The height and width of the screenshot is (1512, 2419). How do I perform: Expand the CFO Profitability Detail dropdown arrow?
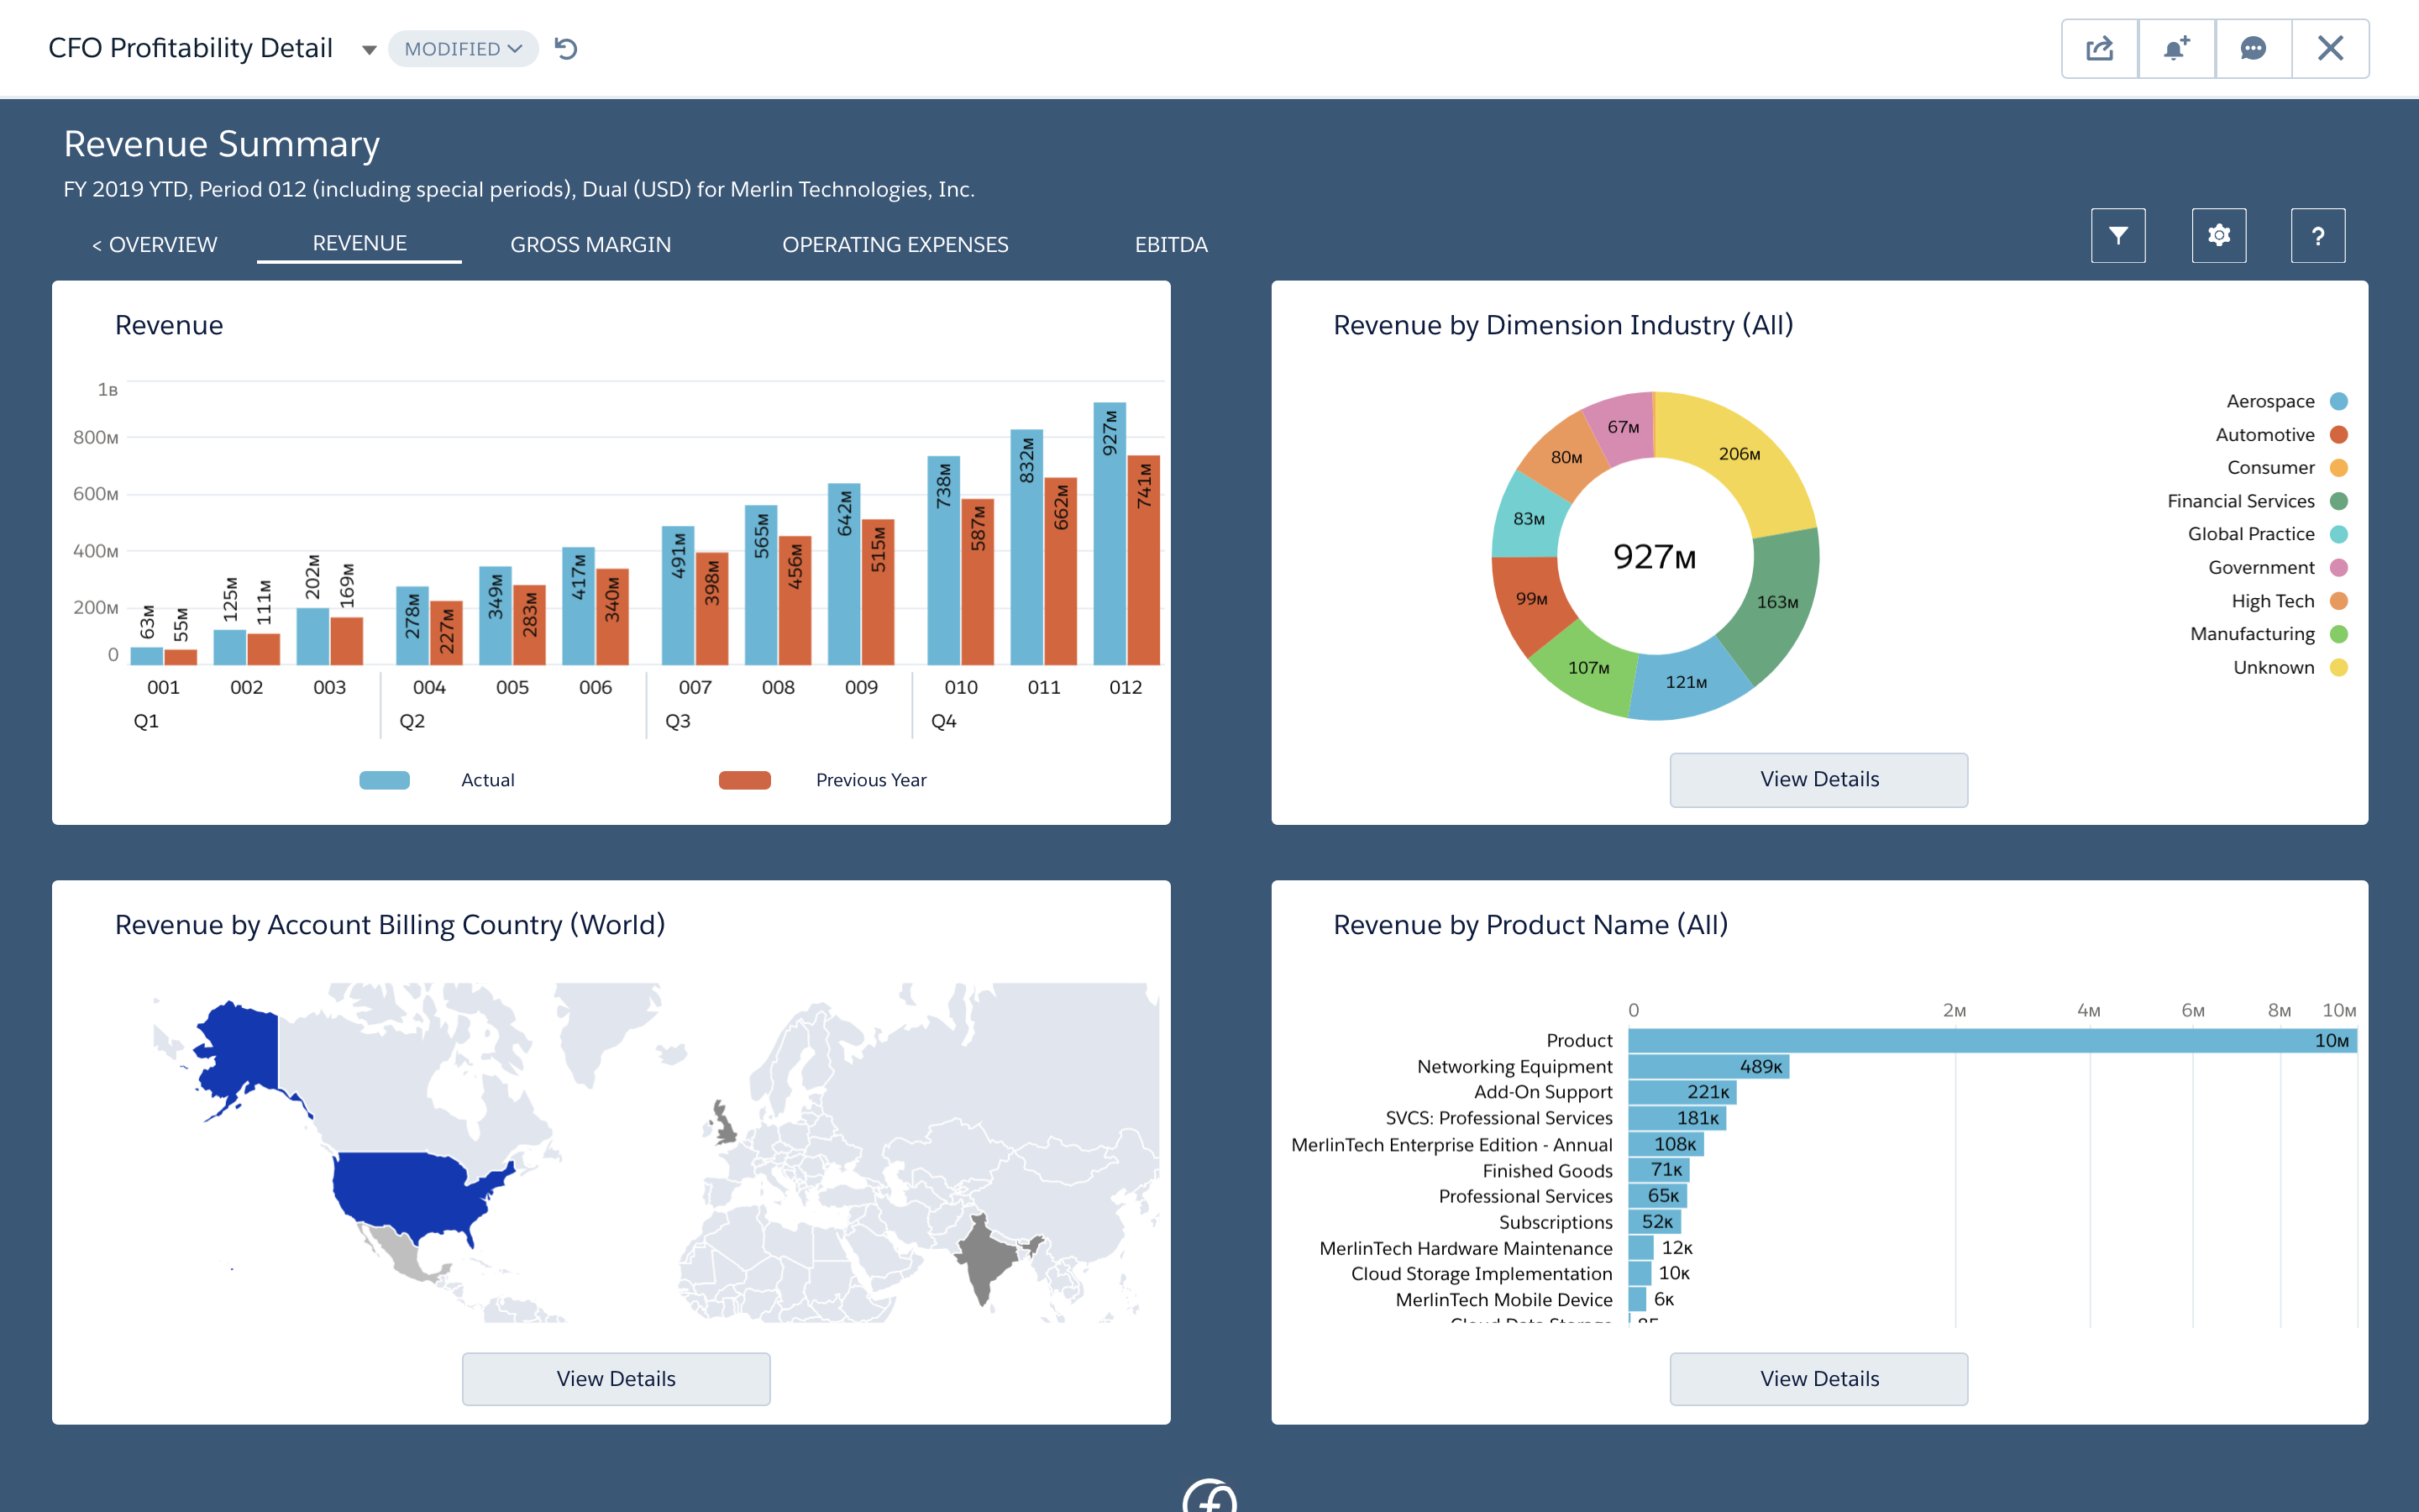point(369,49)
